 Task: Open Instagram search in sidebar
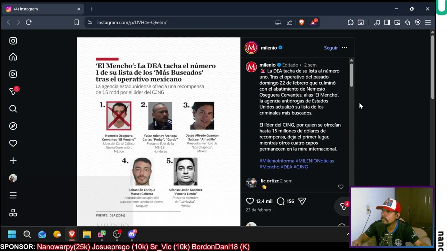[x=13, y=109]
